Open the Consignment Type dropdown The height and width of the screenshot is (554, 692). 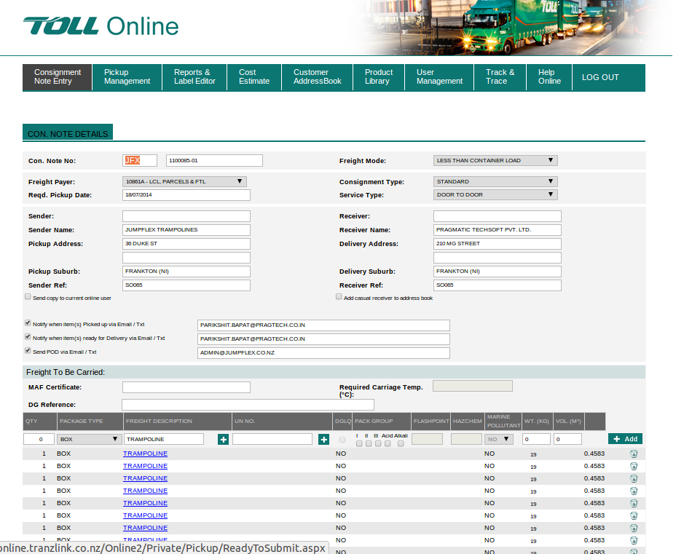point(495,181)
